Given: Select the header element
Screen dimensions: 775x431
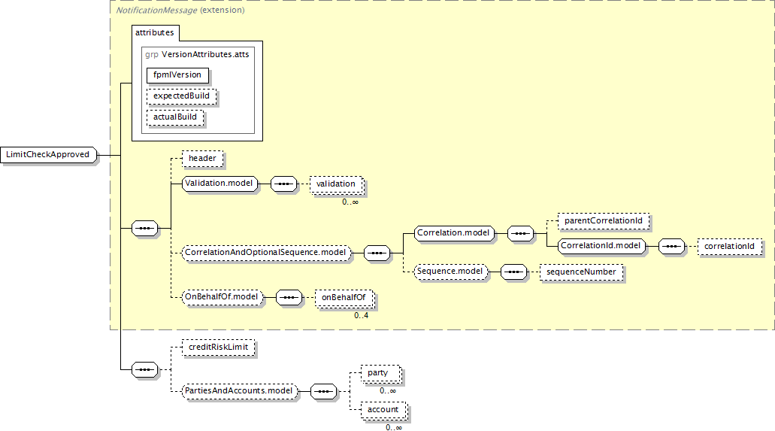Looking at the screenshot, I should coord(202,159).
